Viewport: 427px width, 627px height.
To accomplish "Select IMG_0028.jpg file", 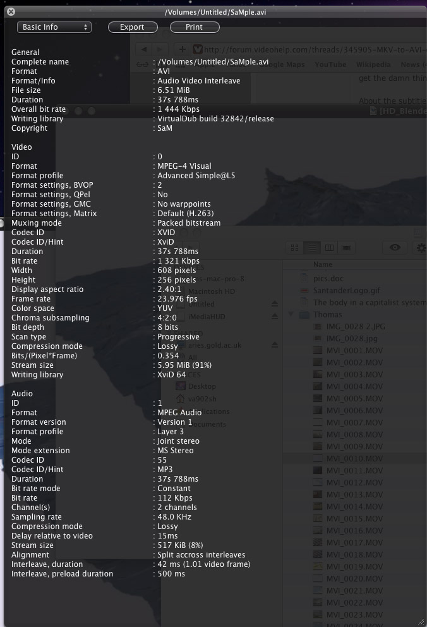I will [351, 338].
